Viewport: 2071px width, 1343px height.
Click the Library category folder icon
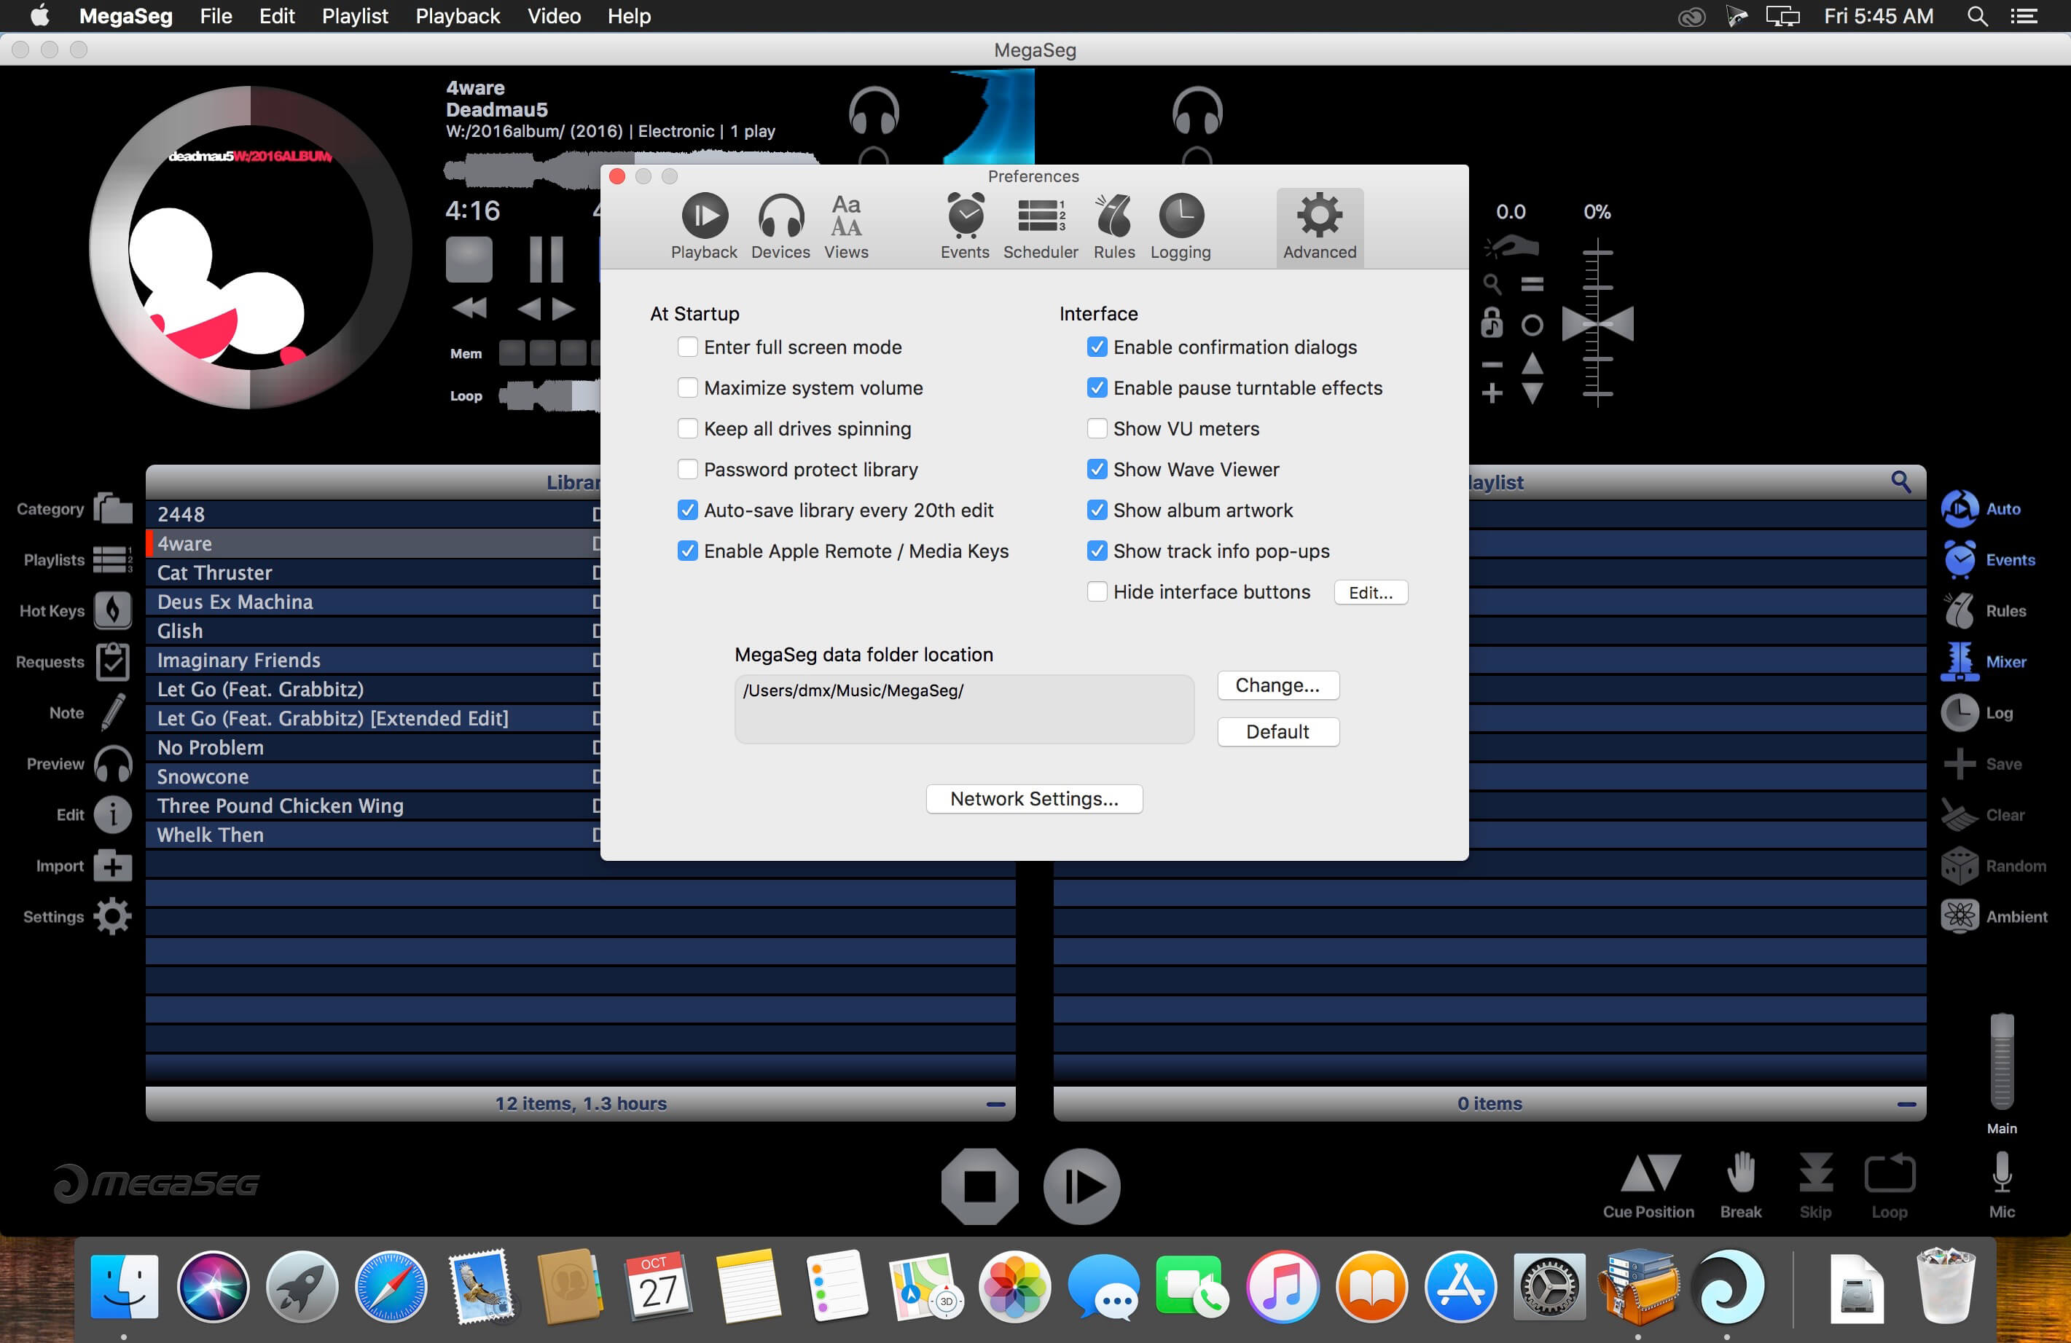[x=117, y=508]
